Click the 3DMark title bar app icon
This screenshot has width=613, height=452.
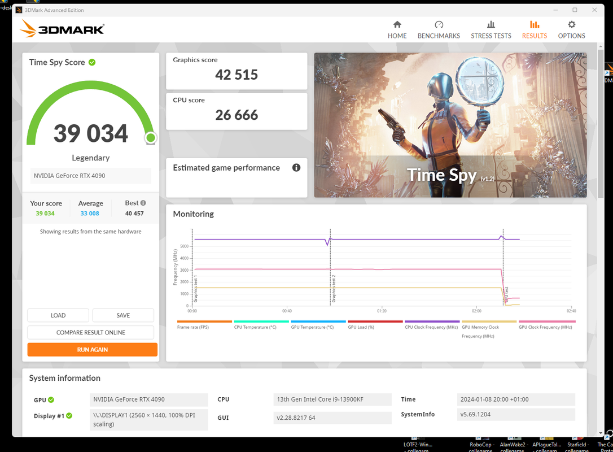pos(19,10)
